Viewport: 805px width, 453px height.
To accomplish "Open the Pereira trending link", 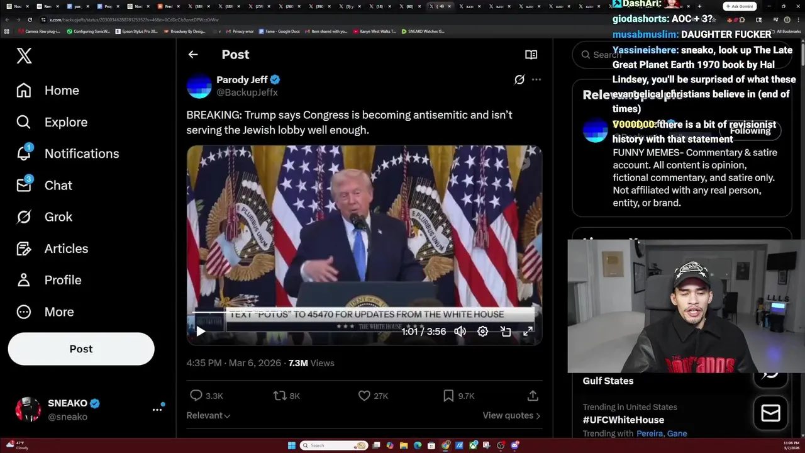I will [649, 433].
